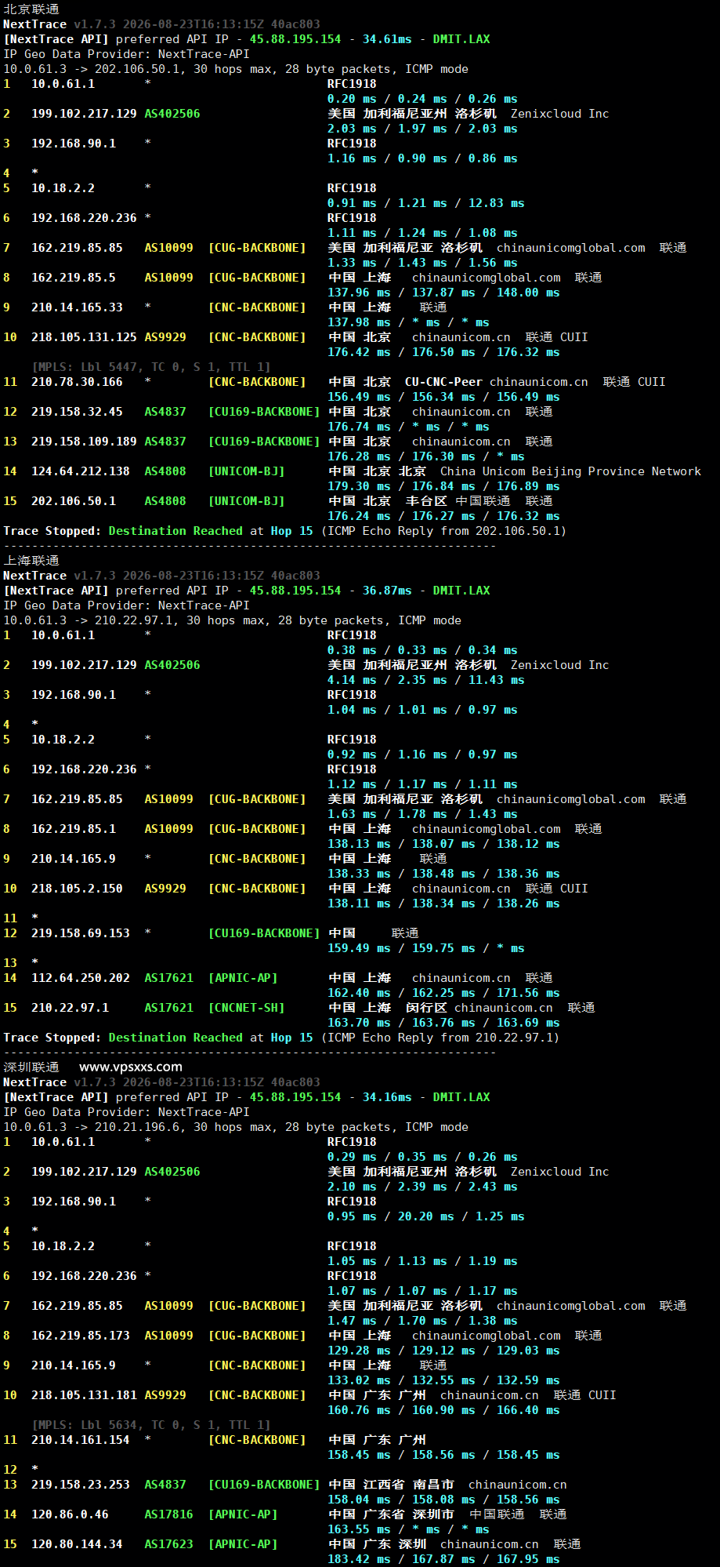
Task: Select the API latency value 34.16ms
Action: point(387,1097)
